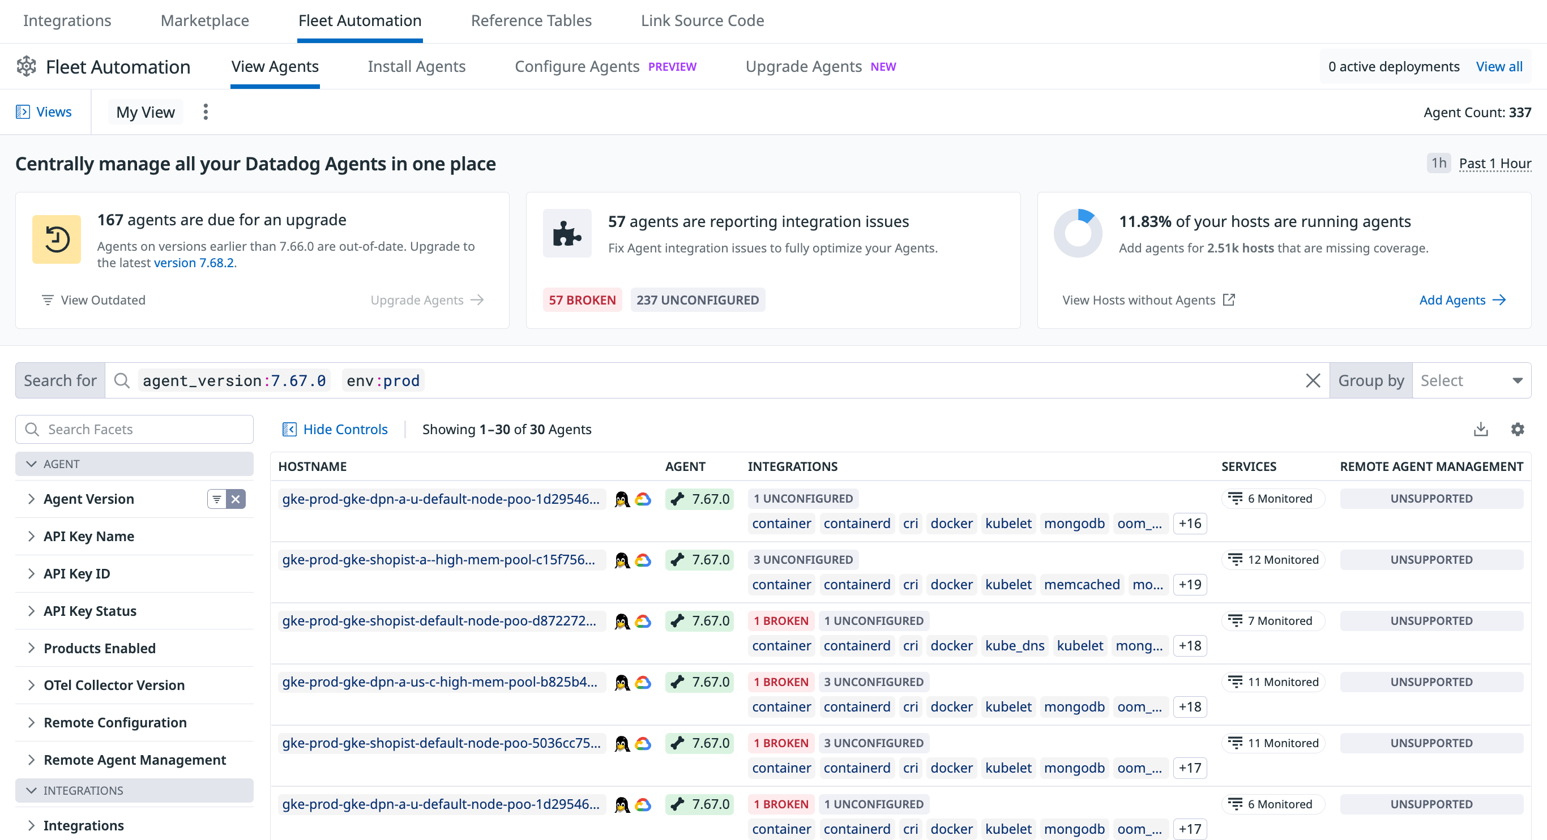The height and width of the screenshot is (840, 1547).
Task: Click the +19 more integrations badge
Action: pos(1190,585)
